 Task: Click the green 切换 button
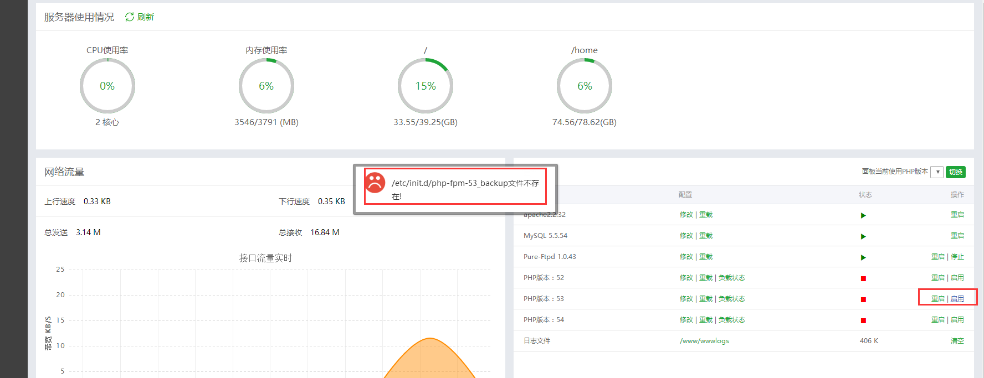(x=956, y=172)
